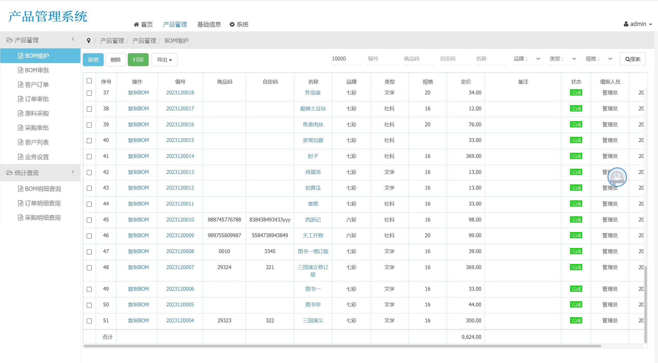Open the admin user dropdown caret
The width and height of the screenshot is (658, 363).
[651, 24]
